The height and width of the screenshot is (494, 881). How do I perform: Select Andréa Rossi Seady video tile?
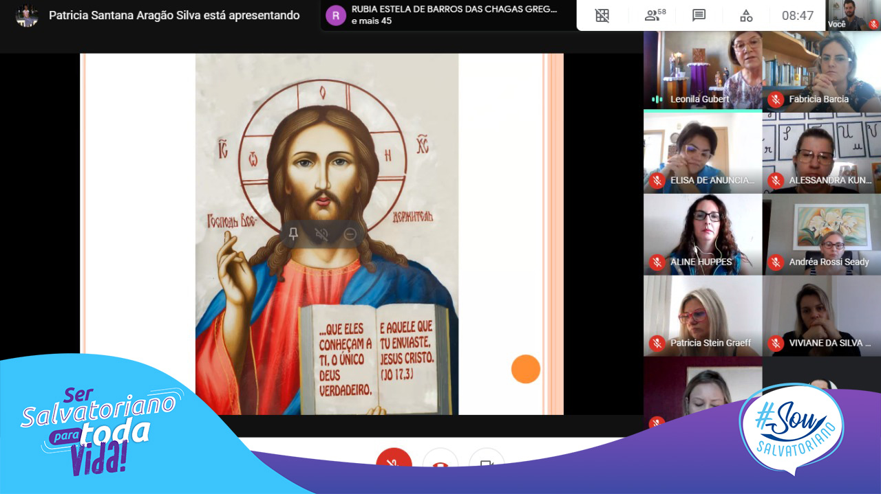point(822,234)
